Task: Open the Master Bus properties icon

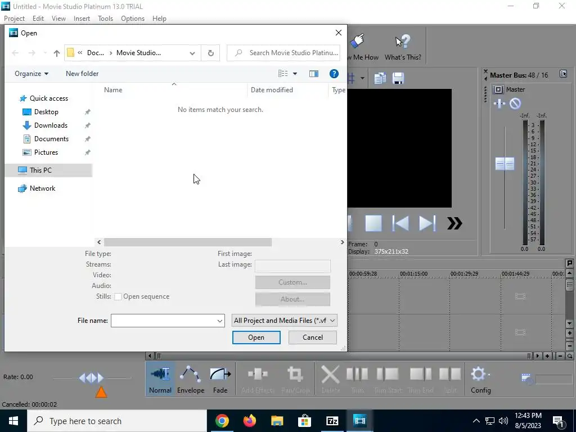Action: click(563, 74)
